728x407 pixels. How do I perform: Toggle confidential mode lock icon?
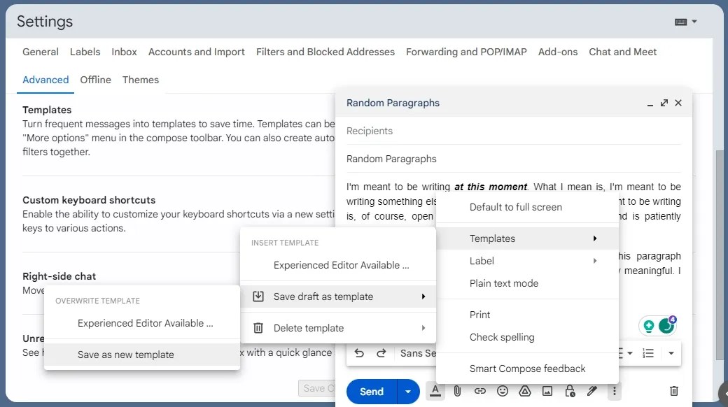pos(570,391)
